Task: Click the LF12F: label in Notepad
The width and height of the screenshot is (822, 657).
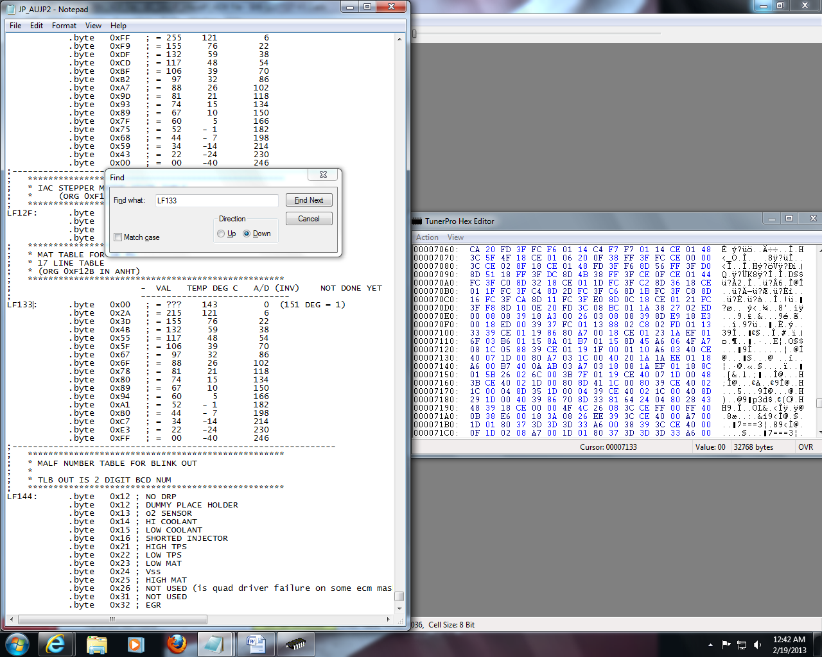Action: (x=22, y=213)
